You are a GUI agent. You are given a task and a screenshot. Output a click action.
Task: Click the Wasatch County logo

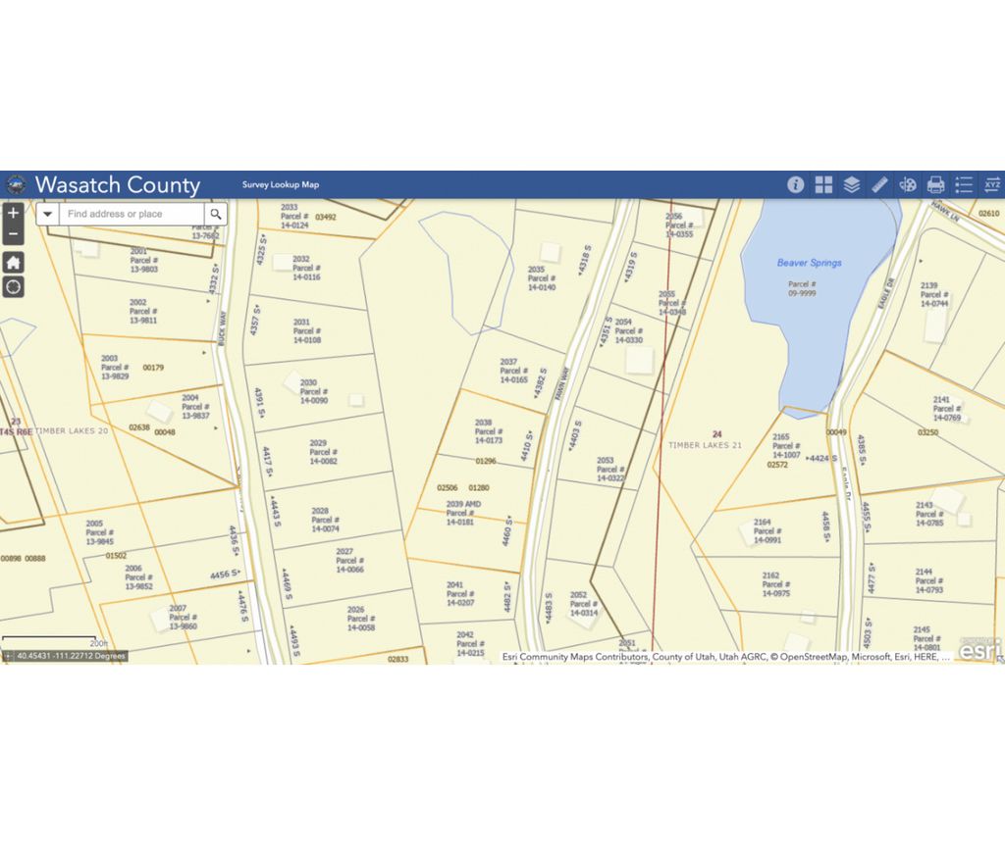click(16, 185)
